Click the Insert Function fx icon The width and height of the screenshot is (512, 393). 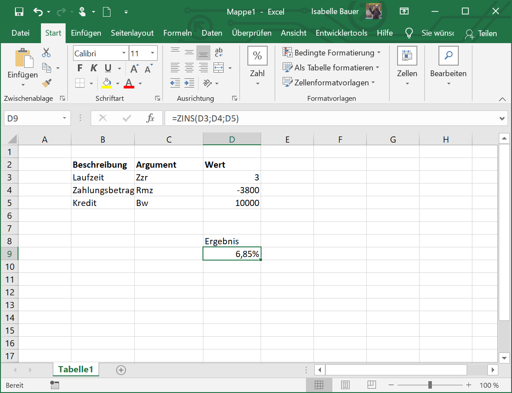coord(150,118)
